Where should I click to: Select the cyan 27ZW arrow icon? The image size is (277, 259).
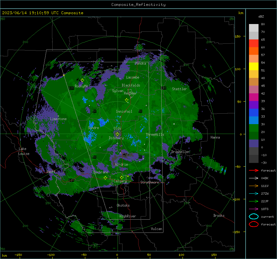pos(254,194)
